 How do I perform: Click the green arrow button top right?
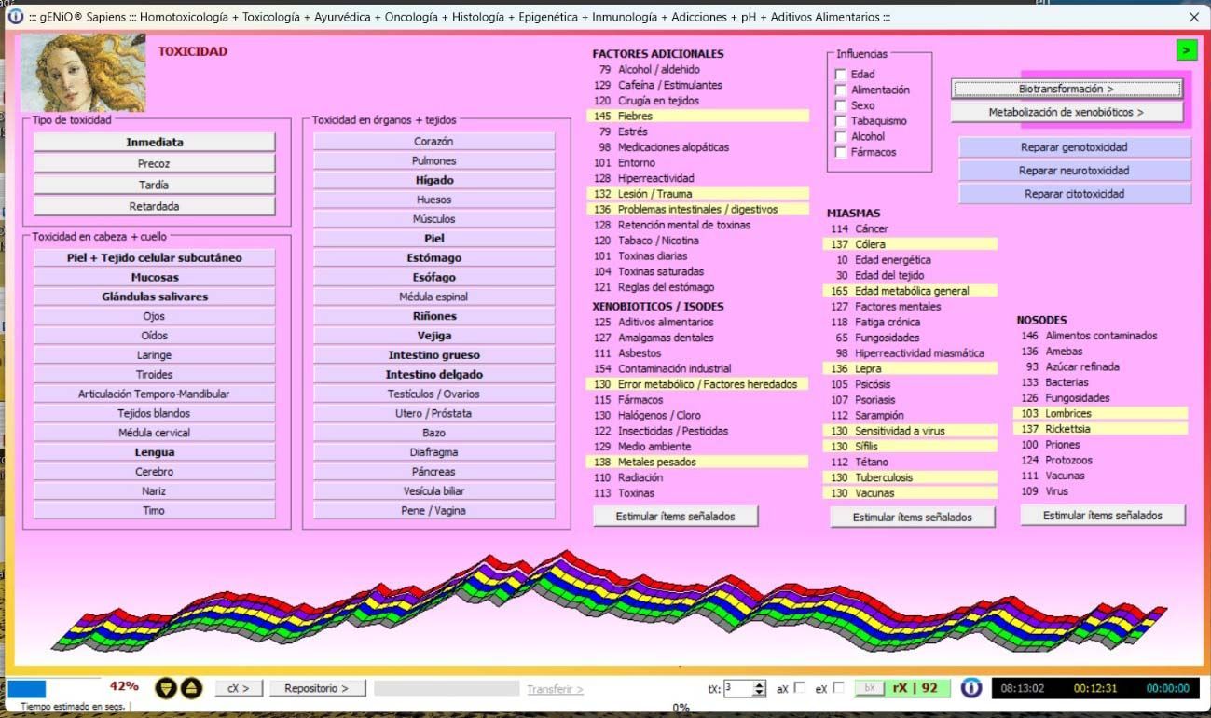point(1186,50)
